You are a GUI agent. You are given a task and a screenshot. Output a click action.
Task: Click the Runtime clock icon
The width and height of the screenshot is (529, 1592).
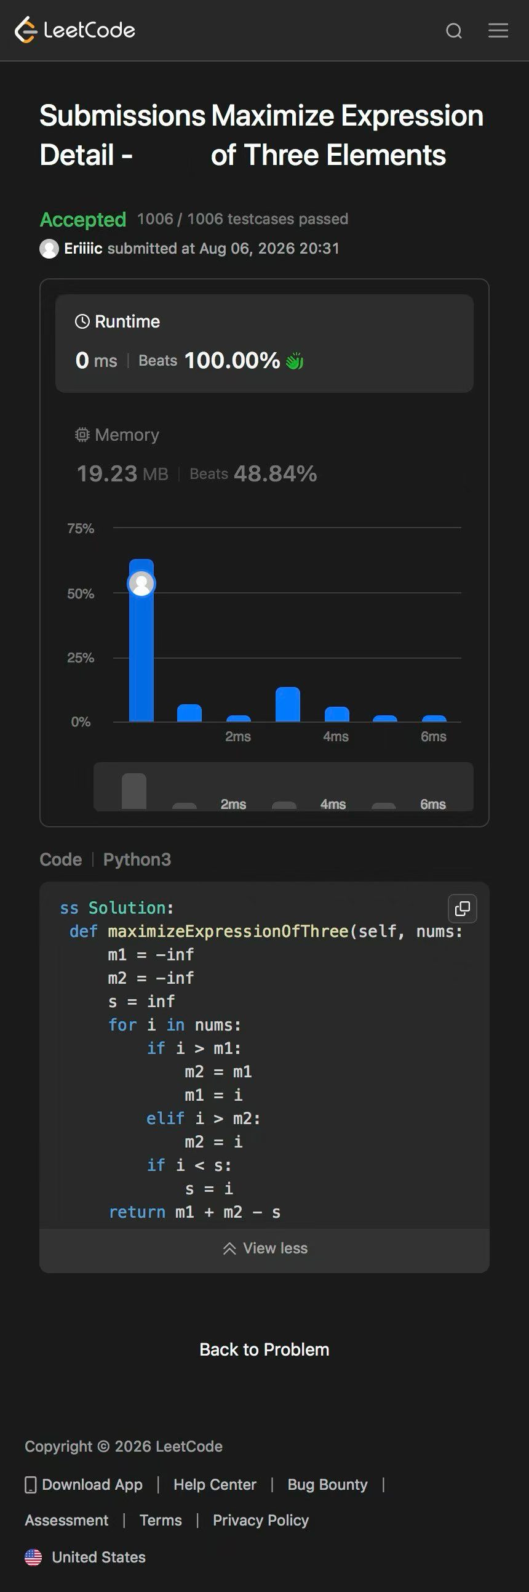[x=82, y=321]
